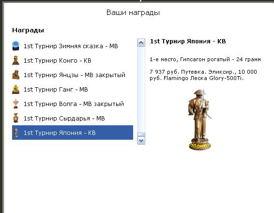
Task: Click the golden Ганг trophy icon
Action: [x=15, y=89]
